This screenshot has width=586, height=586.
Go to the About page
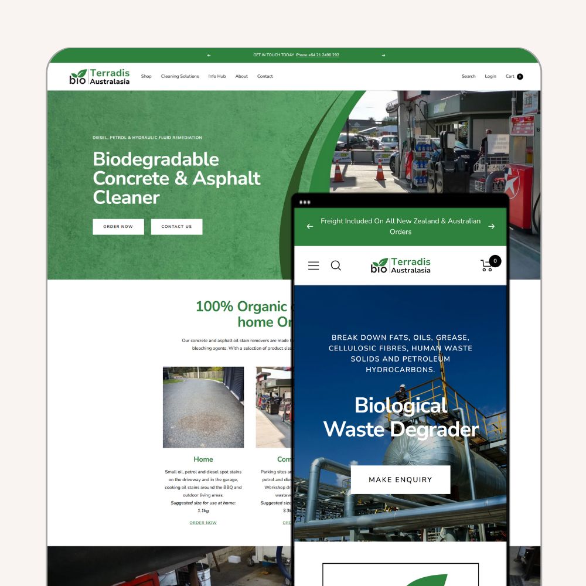tap(241, 76)
